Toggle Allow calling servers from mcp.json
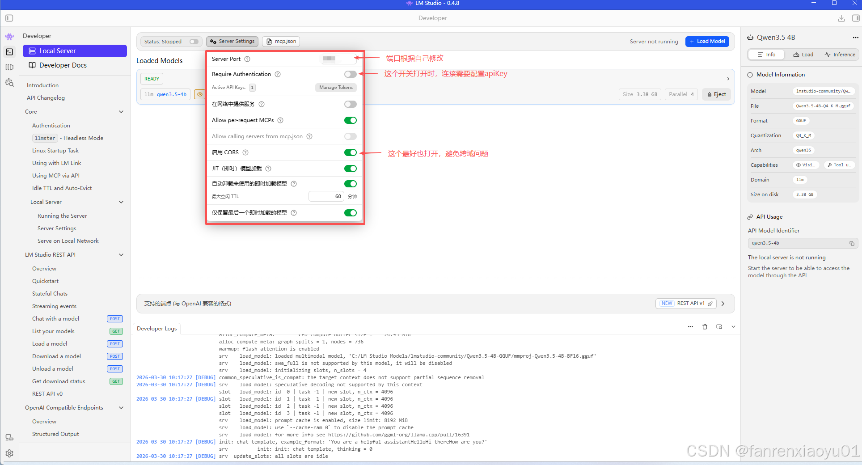This screenshot has width=862, height=465. tap(351, 136)
